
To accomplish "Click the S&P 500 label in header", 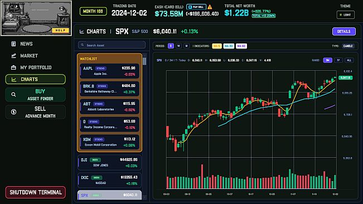I will pos(140,31).
